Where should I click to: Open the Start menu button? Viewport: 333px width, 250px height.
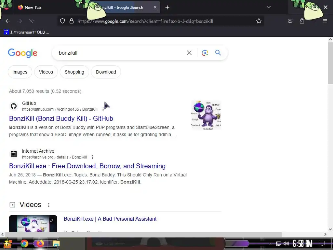click(x=8, y=243)
